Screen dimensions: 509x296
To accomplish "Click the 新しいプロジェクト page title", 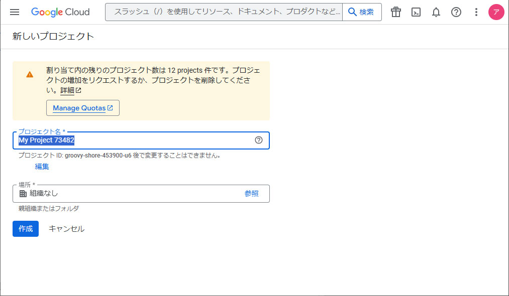I will (53, 36).
